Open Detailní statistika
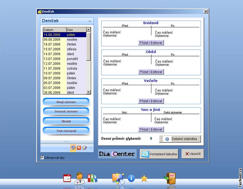 (180, 139)
